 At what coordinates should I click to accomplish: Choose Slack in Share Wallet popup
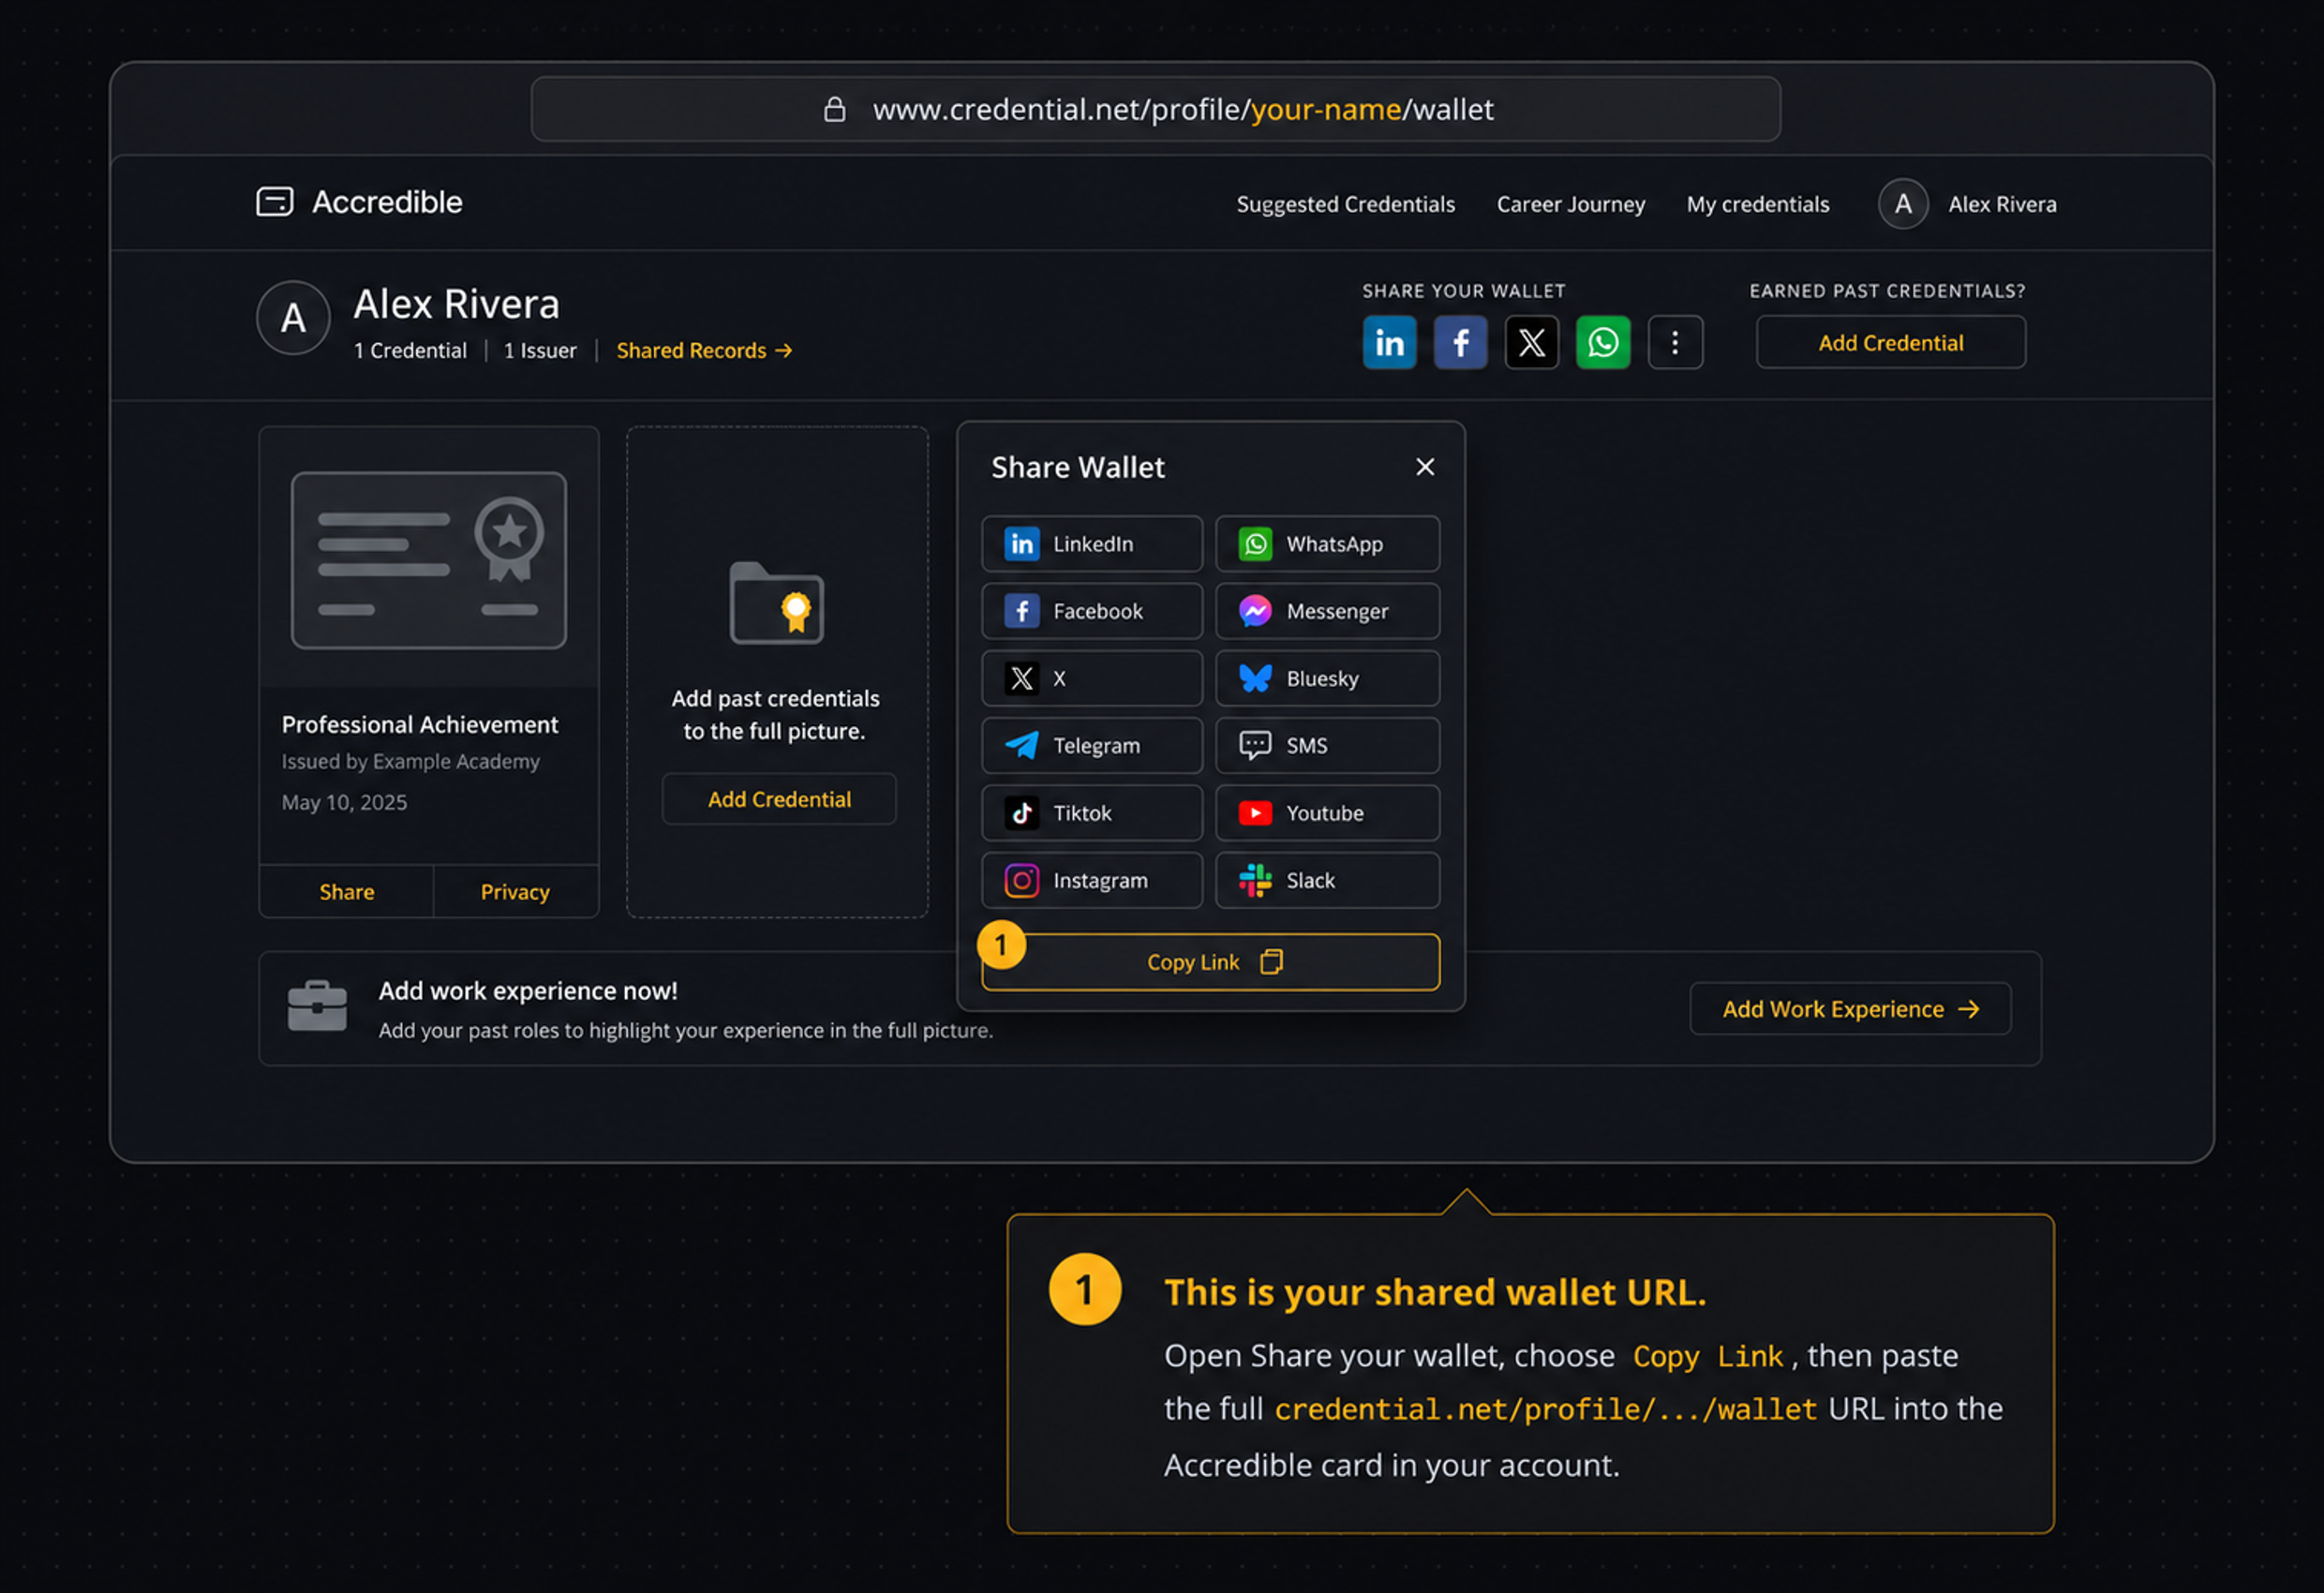1327,880
